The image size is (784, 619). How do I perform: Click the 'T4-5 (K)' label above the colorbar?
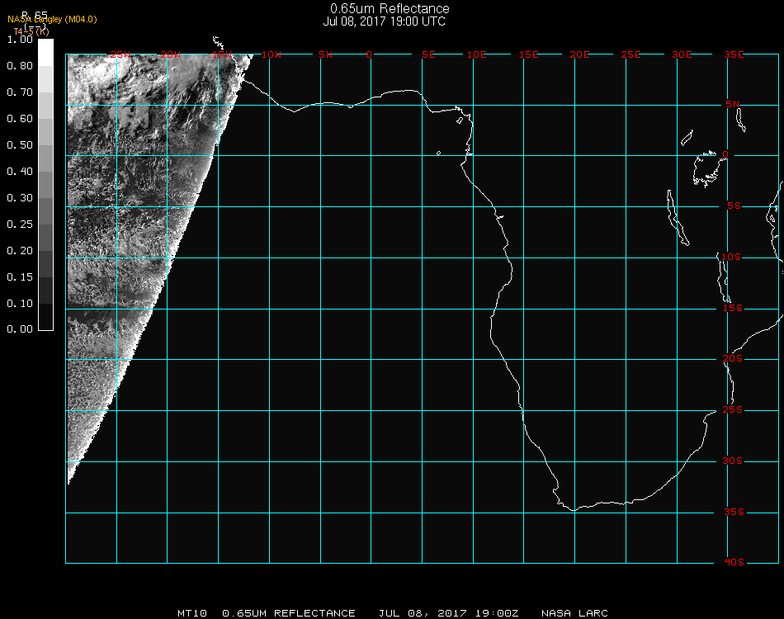click(31, 31)
